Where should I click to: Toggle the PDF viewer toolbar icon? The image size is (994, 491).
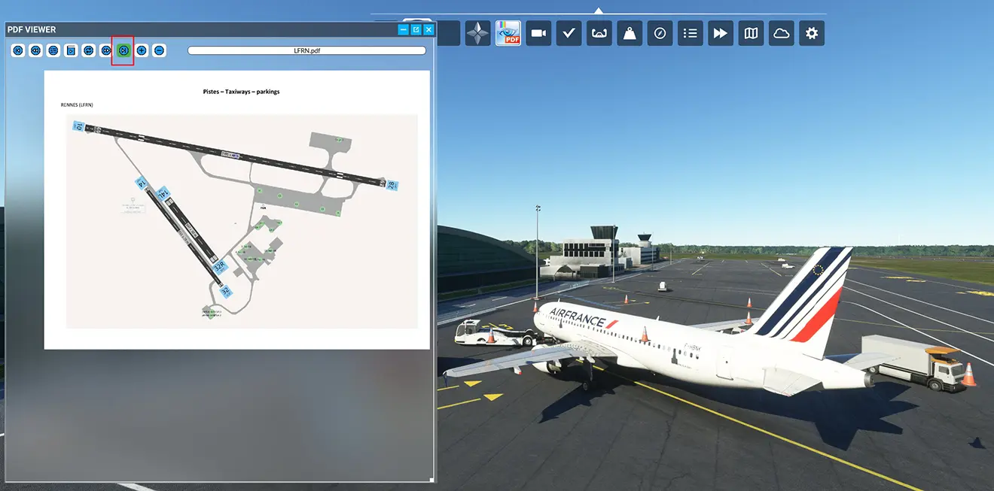(x=508, y=33)
